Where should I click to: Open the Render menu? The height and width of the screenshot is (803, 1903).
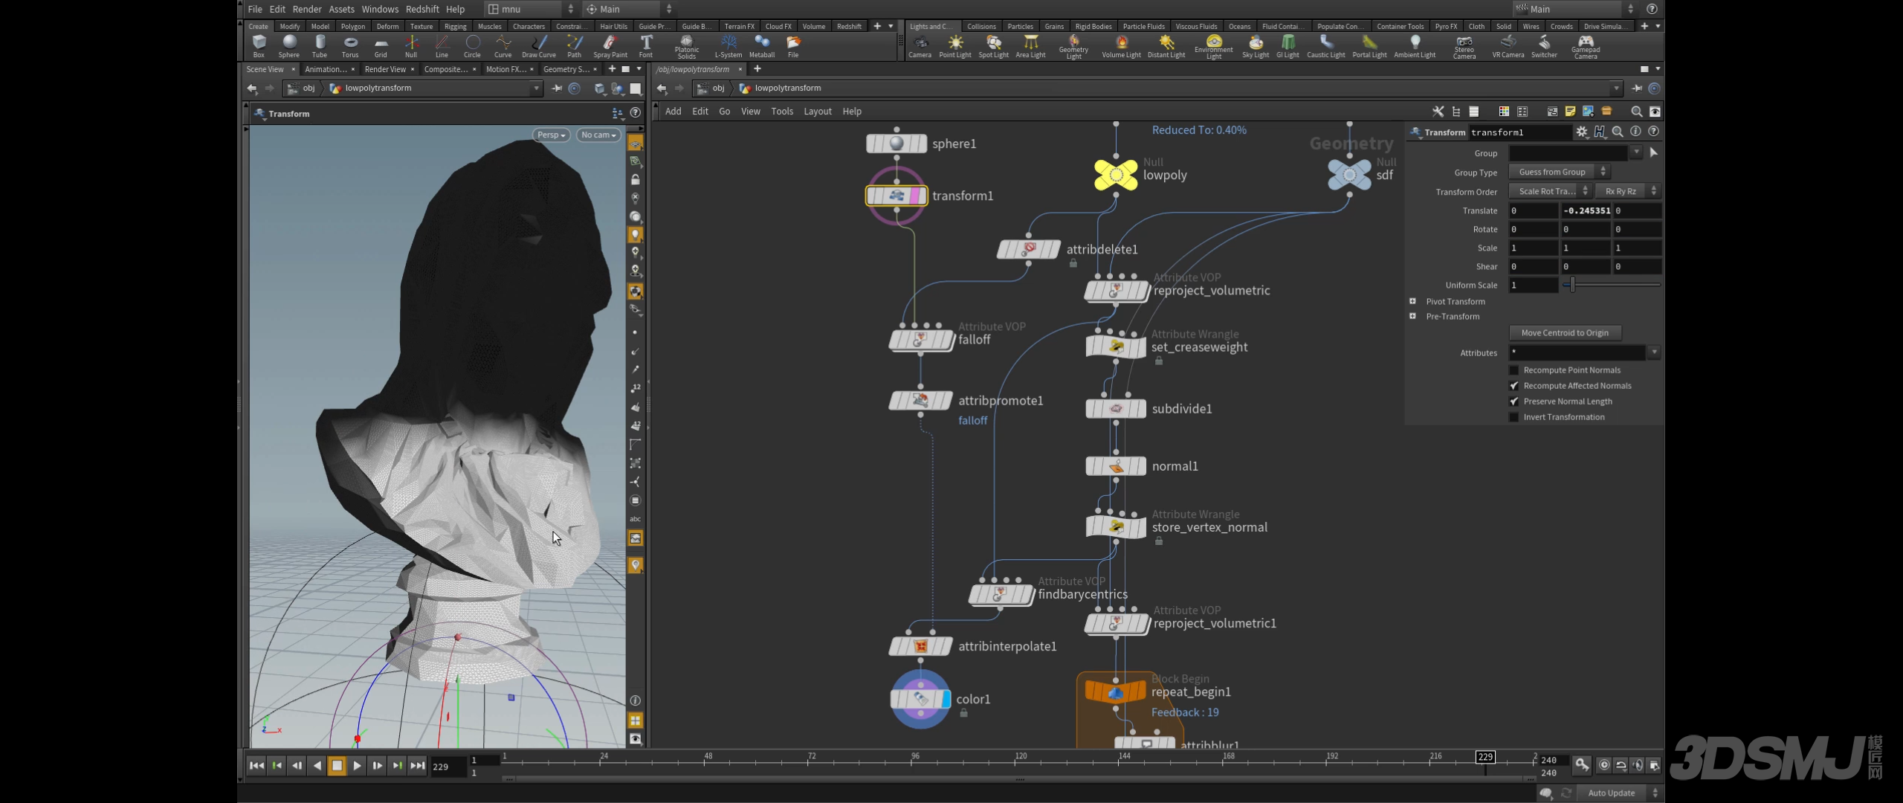click(307, 9)
